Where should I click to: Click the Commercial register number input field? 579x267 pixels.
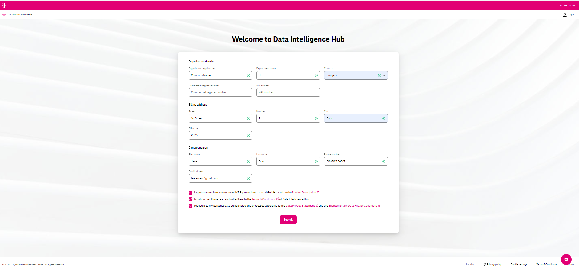(x=220, y=92)
